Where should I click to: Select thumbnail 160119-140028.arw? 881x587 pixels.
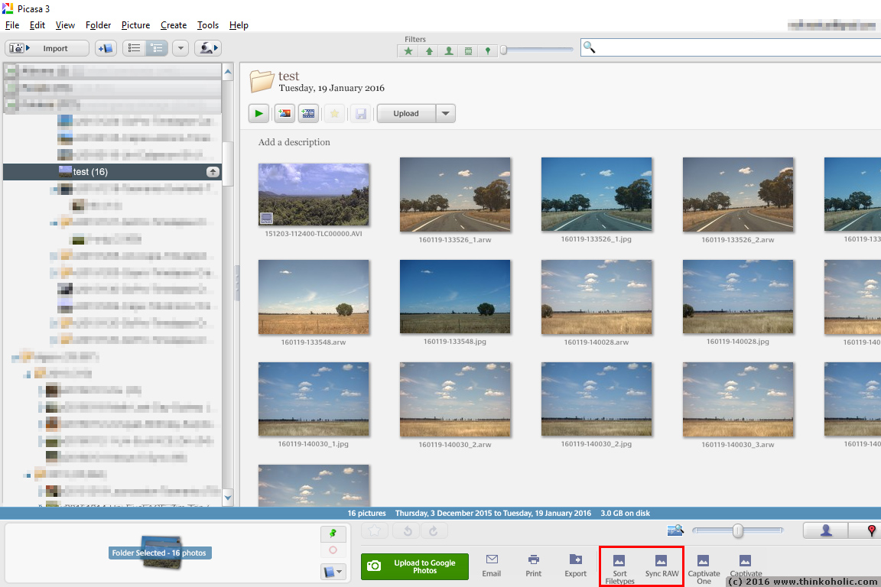597,297
